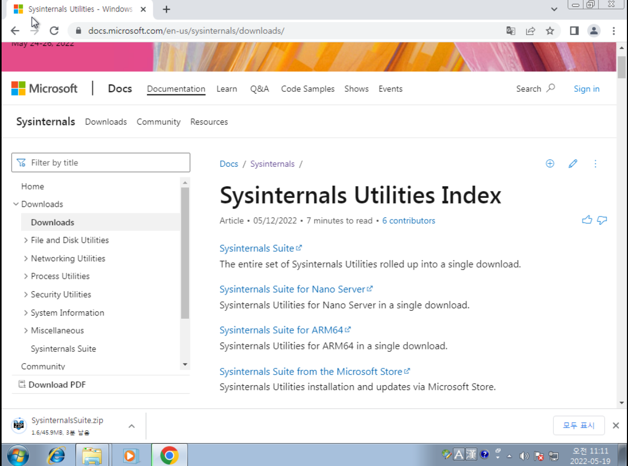Expand Miscellaneous section
This screenshot has width=628, height=466.
[26, 331]
